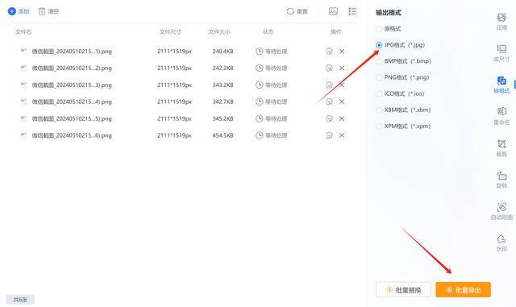Click the 输出格式 panel heading
Image resolution: width=516 pixels, height=307 pixels.
(389, 13)
